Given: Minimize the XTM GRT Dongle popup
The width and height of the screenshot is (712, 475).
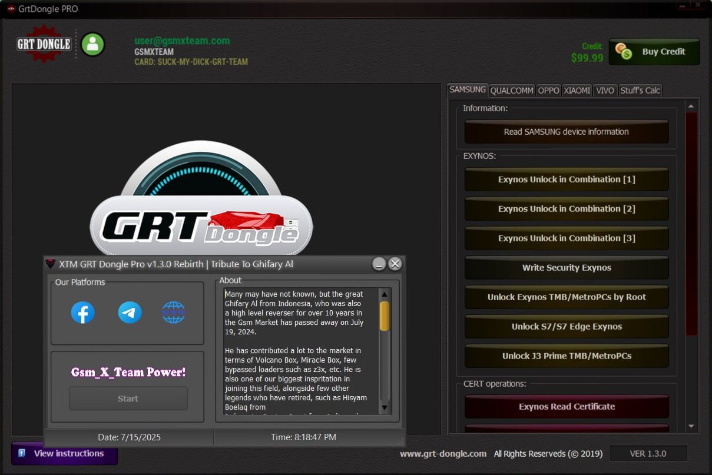Looking at the screenshot, I should tap(379, 264).
